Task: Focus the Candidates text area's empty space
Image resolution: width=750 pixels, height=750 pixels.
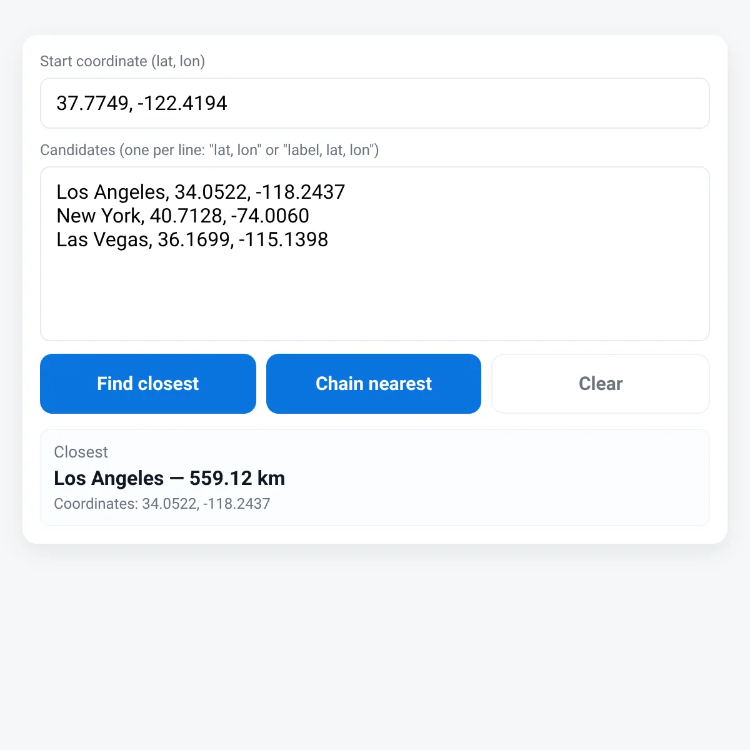Action: pyautogui.click(x=375, y=294)
